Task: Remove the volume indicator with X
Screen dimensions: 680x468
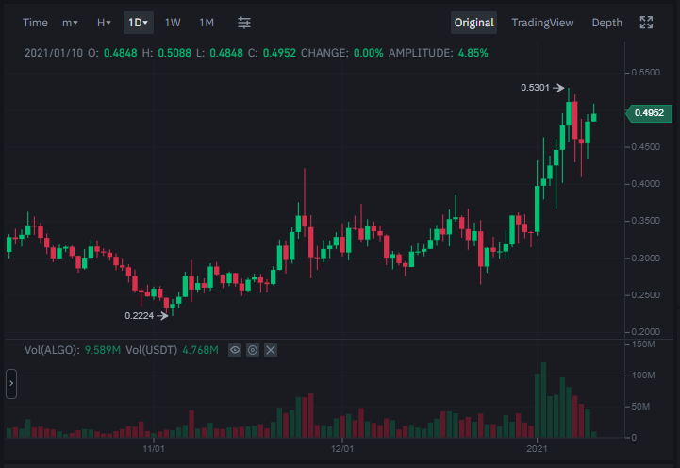Action: (x=271, y=350)
